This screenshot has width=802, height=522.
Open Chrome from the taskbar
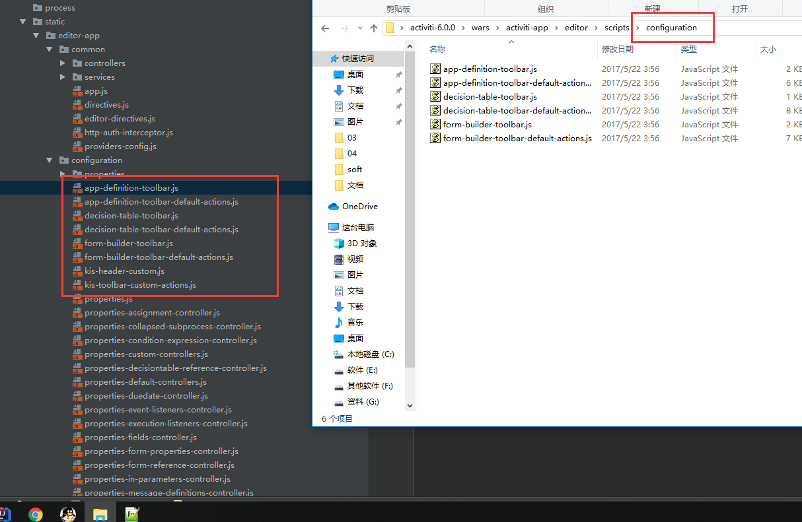coord(36,514)
